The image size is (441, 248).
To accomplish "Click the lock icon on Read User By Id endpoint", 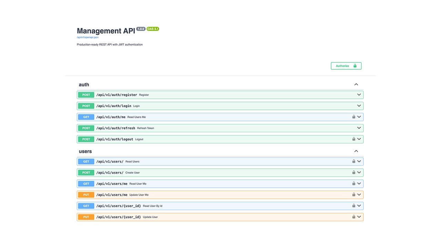I will (x=353, y=206).
